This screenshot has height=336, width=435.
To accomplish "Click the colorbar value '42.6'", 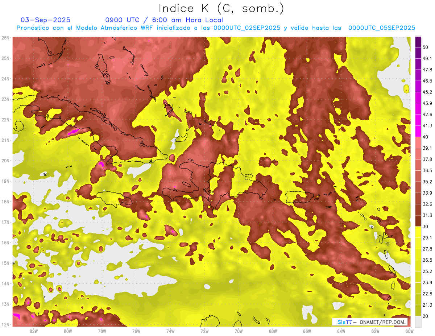I will coord(427,115).
